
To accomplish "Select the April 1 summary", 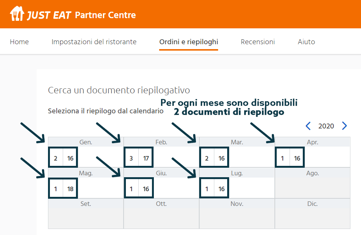I will pos(282,158).
